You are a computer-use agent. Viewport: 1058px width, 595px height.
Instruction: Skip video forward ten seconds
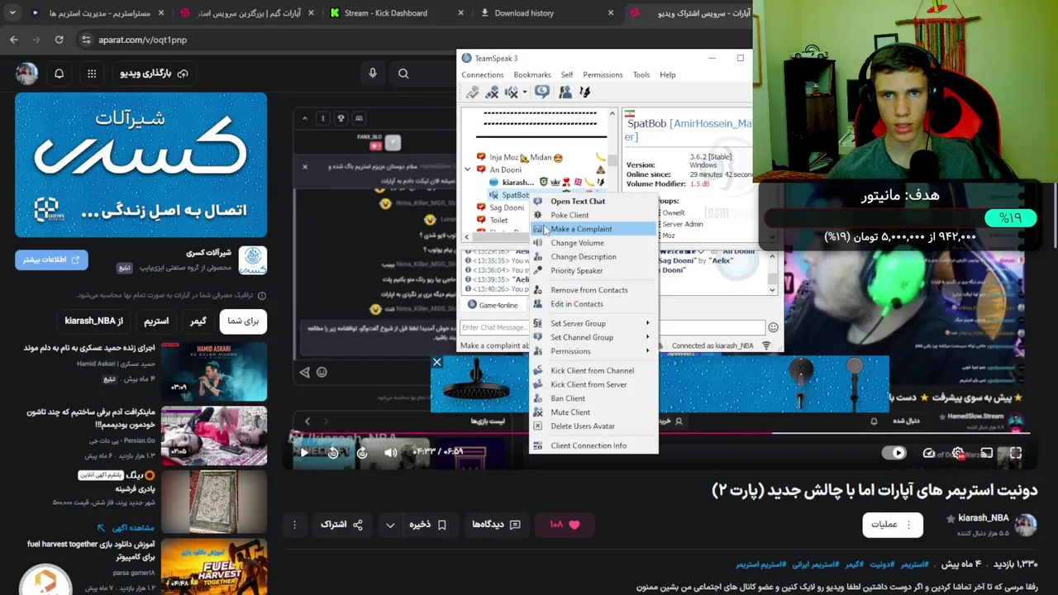coord(362,452)
